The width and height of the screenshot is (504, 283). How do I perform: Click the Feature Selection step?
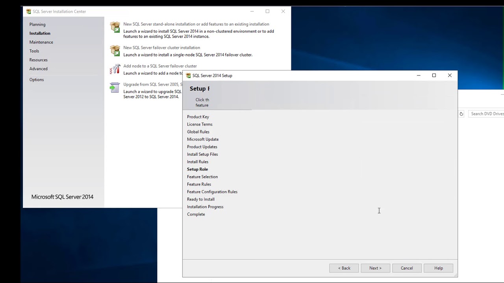(202, 177)
